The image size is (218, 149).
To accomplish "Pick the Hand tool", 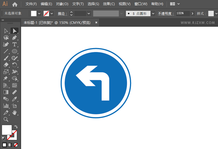I will tap(14, 113).
